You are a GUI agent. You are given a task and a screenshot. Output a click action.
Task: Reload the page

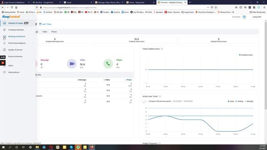[12, 7]
